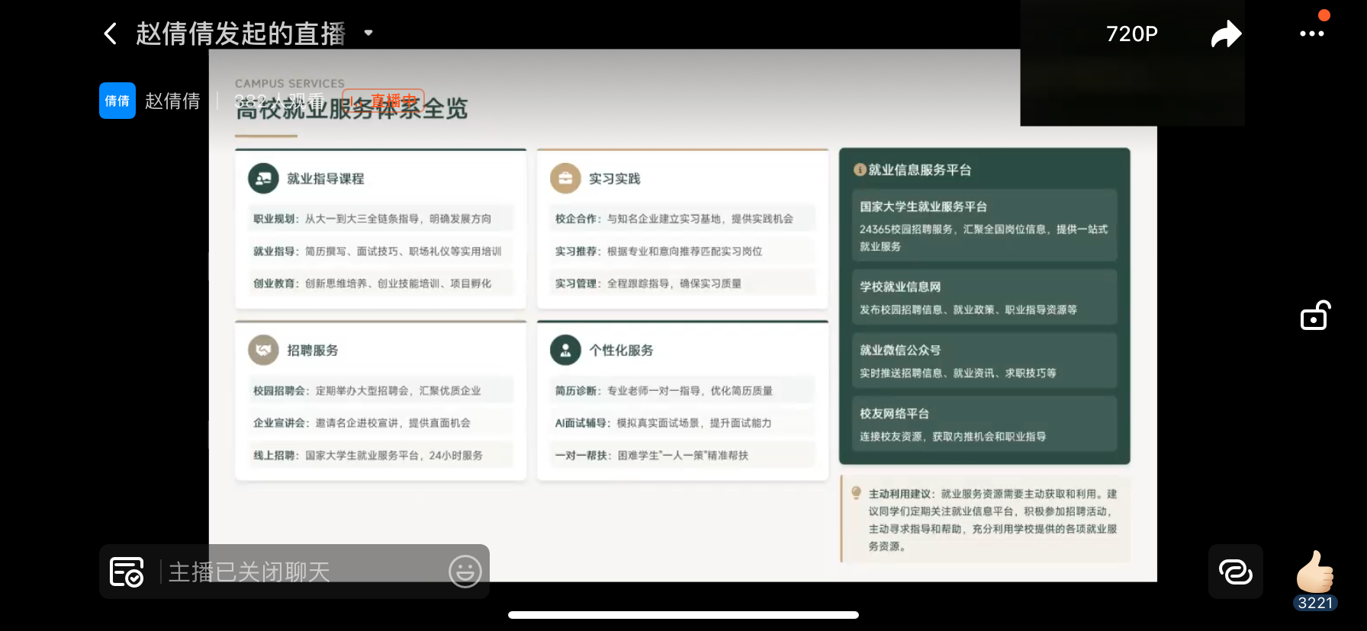Screen dimensions: 1367x631
Task: Open the three-dot more options menu
Action: (x=1311, y=34)
